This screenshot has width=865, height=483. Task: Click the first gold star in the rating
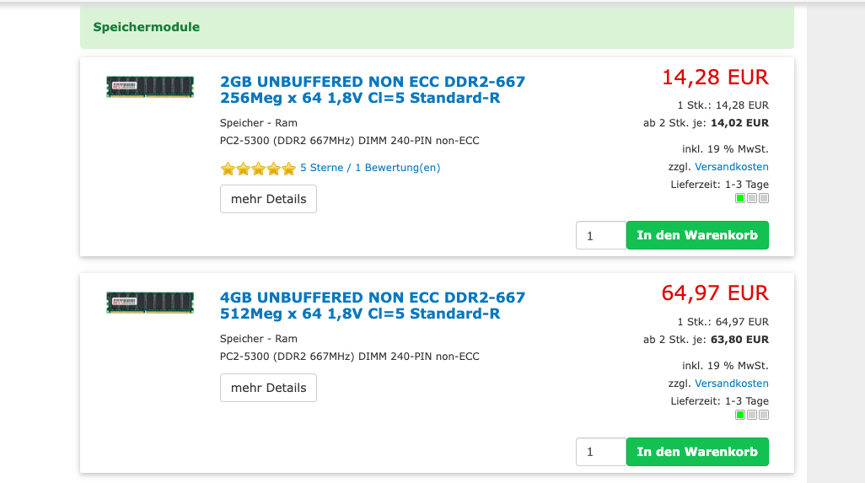[228, 169]
